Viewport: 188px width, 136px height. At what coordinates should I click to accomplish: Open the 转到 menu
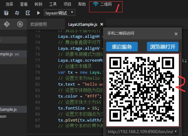[x=38, y=4]
